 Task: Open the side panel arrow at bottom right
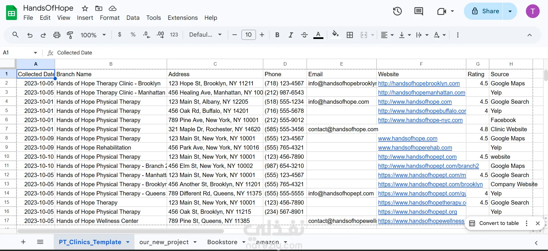(536, 243)
